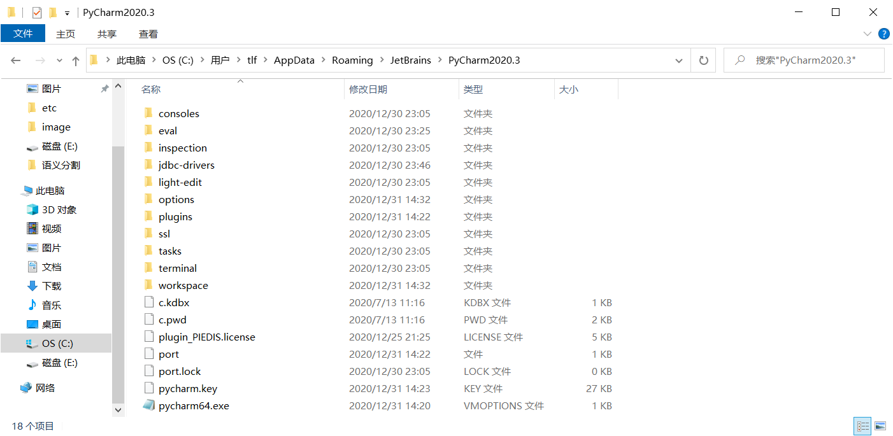Image resolution: width=893 pixels, height=436 pixels.
Task: Go forward with the right arrow
Action: coord(40,60)
